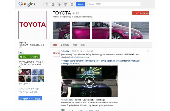Image resolution: width=170 pixels, height=111 pixels.
Task: Open Toyota Future Safety Technology Demo title link
Action: click(x=100, y=62)
